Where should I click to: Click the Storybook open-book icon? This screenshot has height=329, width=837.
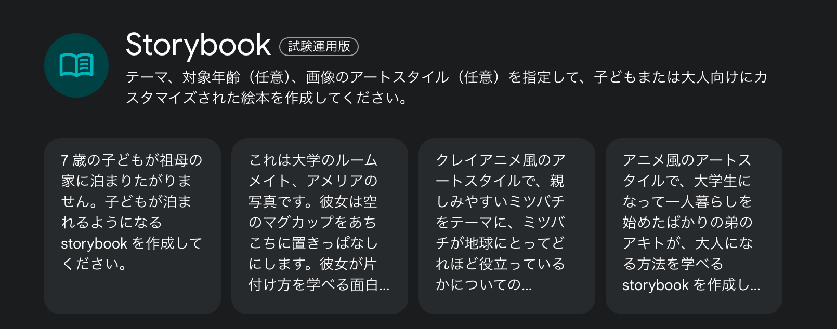pyautogui.click(x=76, y=65)
